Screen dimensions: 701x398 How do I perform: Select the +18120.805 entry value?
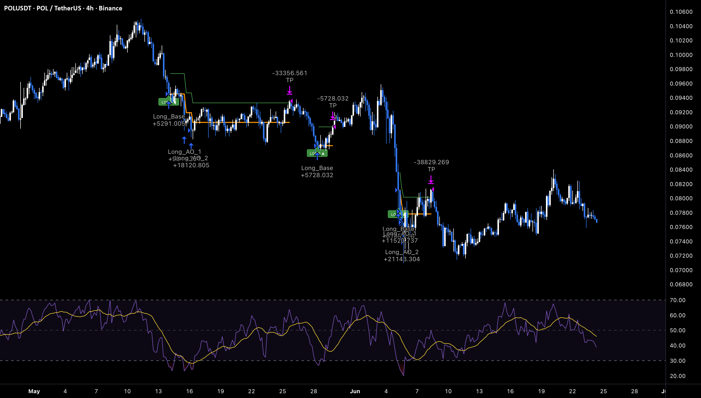(191, 165)
